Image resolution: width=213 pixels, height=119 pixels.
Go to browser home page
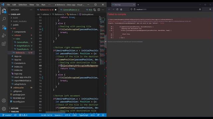click(121, 9)
